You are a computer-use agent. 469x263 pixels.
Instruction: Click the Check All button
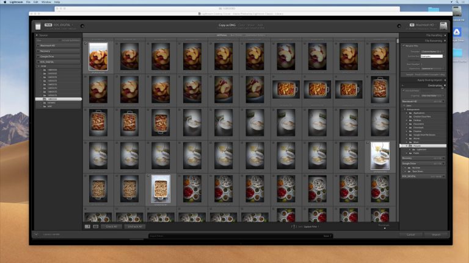tap(111, 226)
